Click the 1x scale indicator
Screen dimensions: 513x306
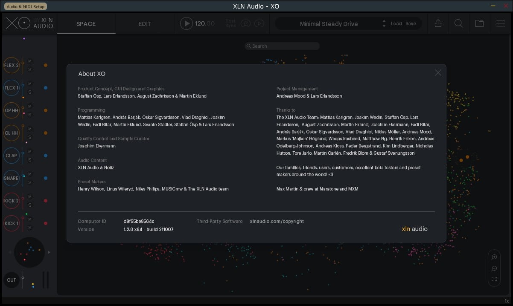[x=507, y=301]
